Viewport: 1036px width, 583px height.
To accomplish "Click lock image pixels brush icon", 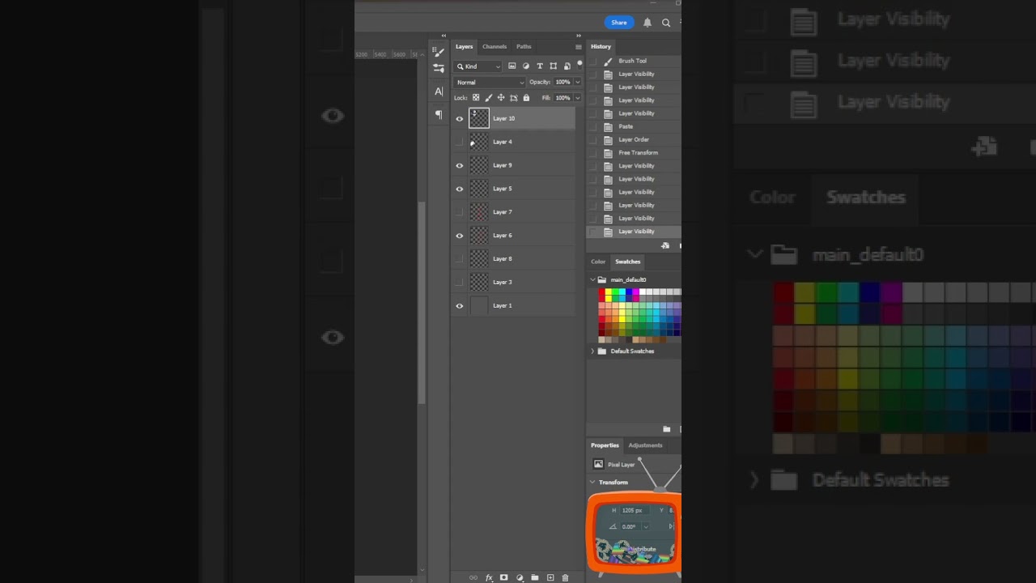I will (488, 98).
